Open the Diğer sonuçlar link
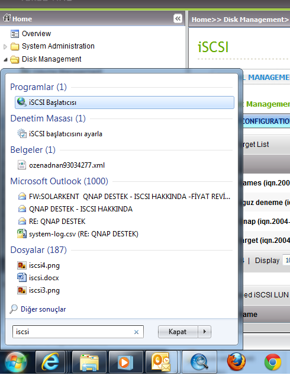The image size is (290, 375). (43, 309)
